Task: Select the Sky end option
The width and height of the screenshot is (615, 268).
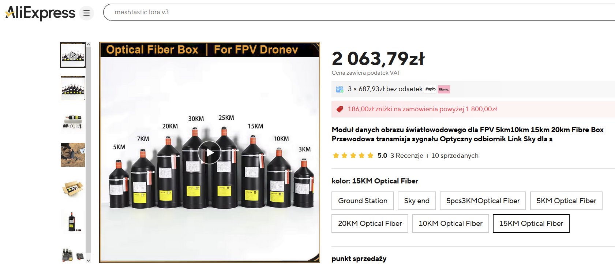Action: pos(417,201)
